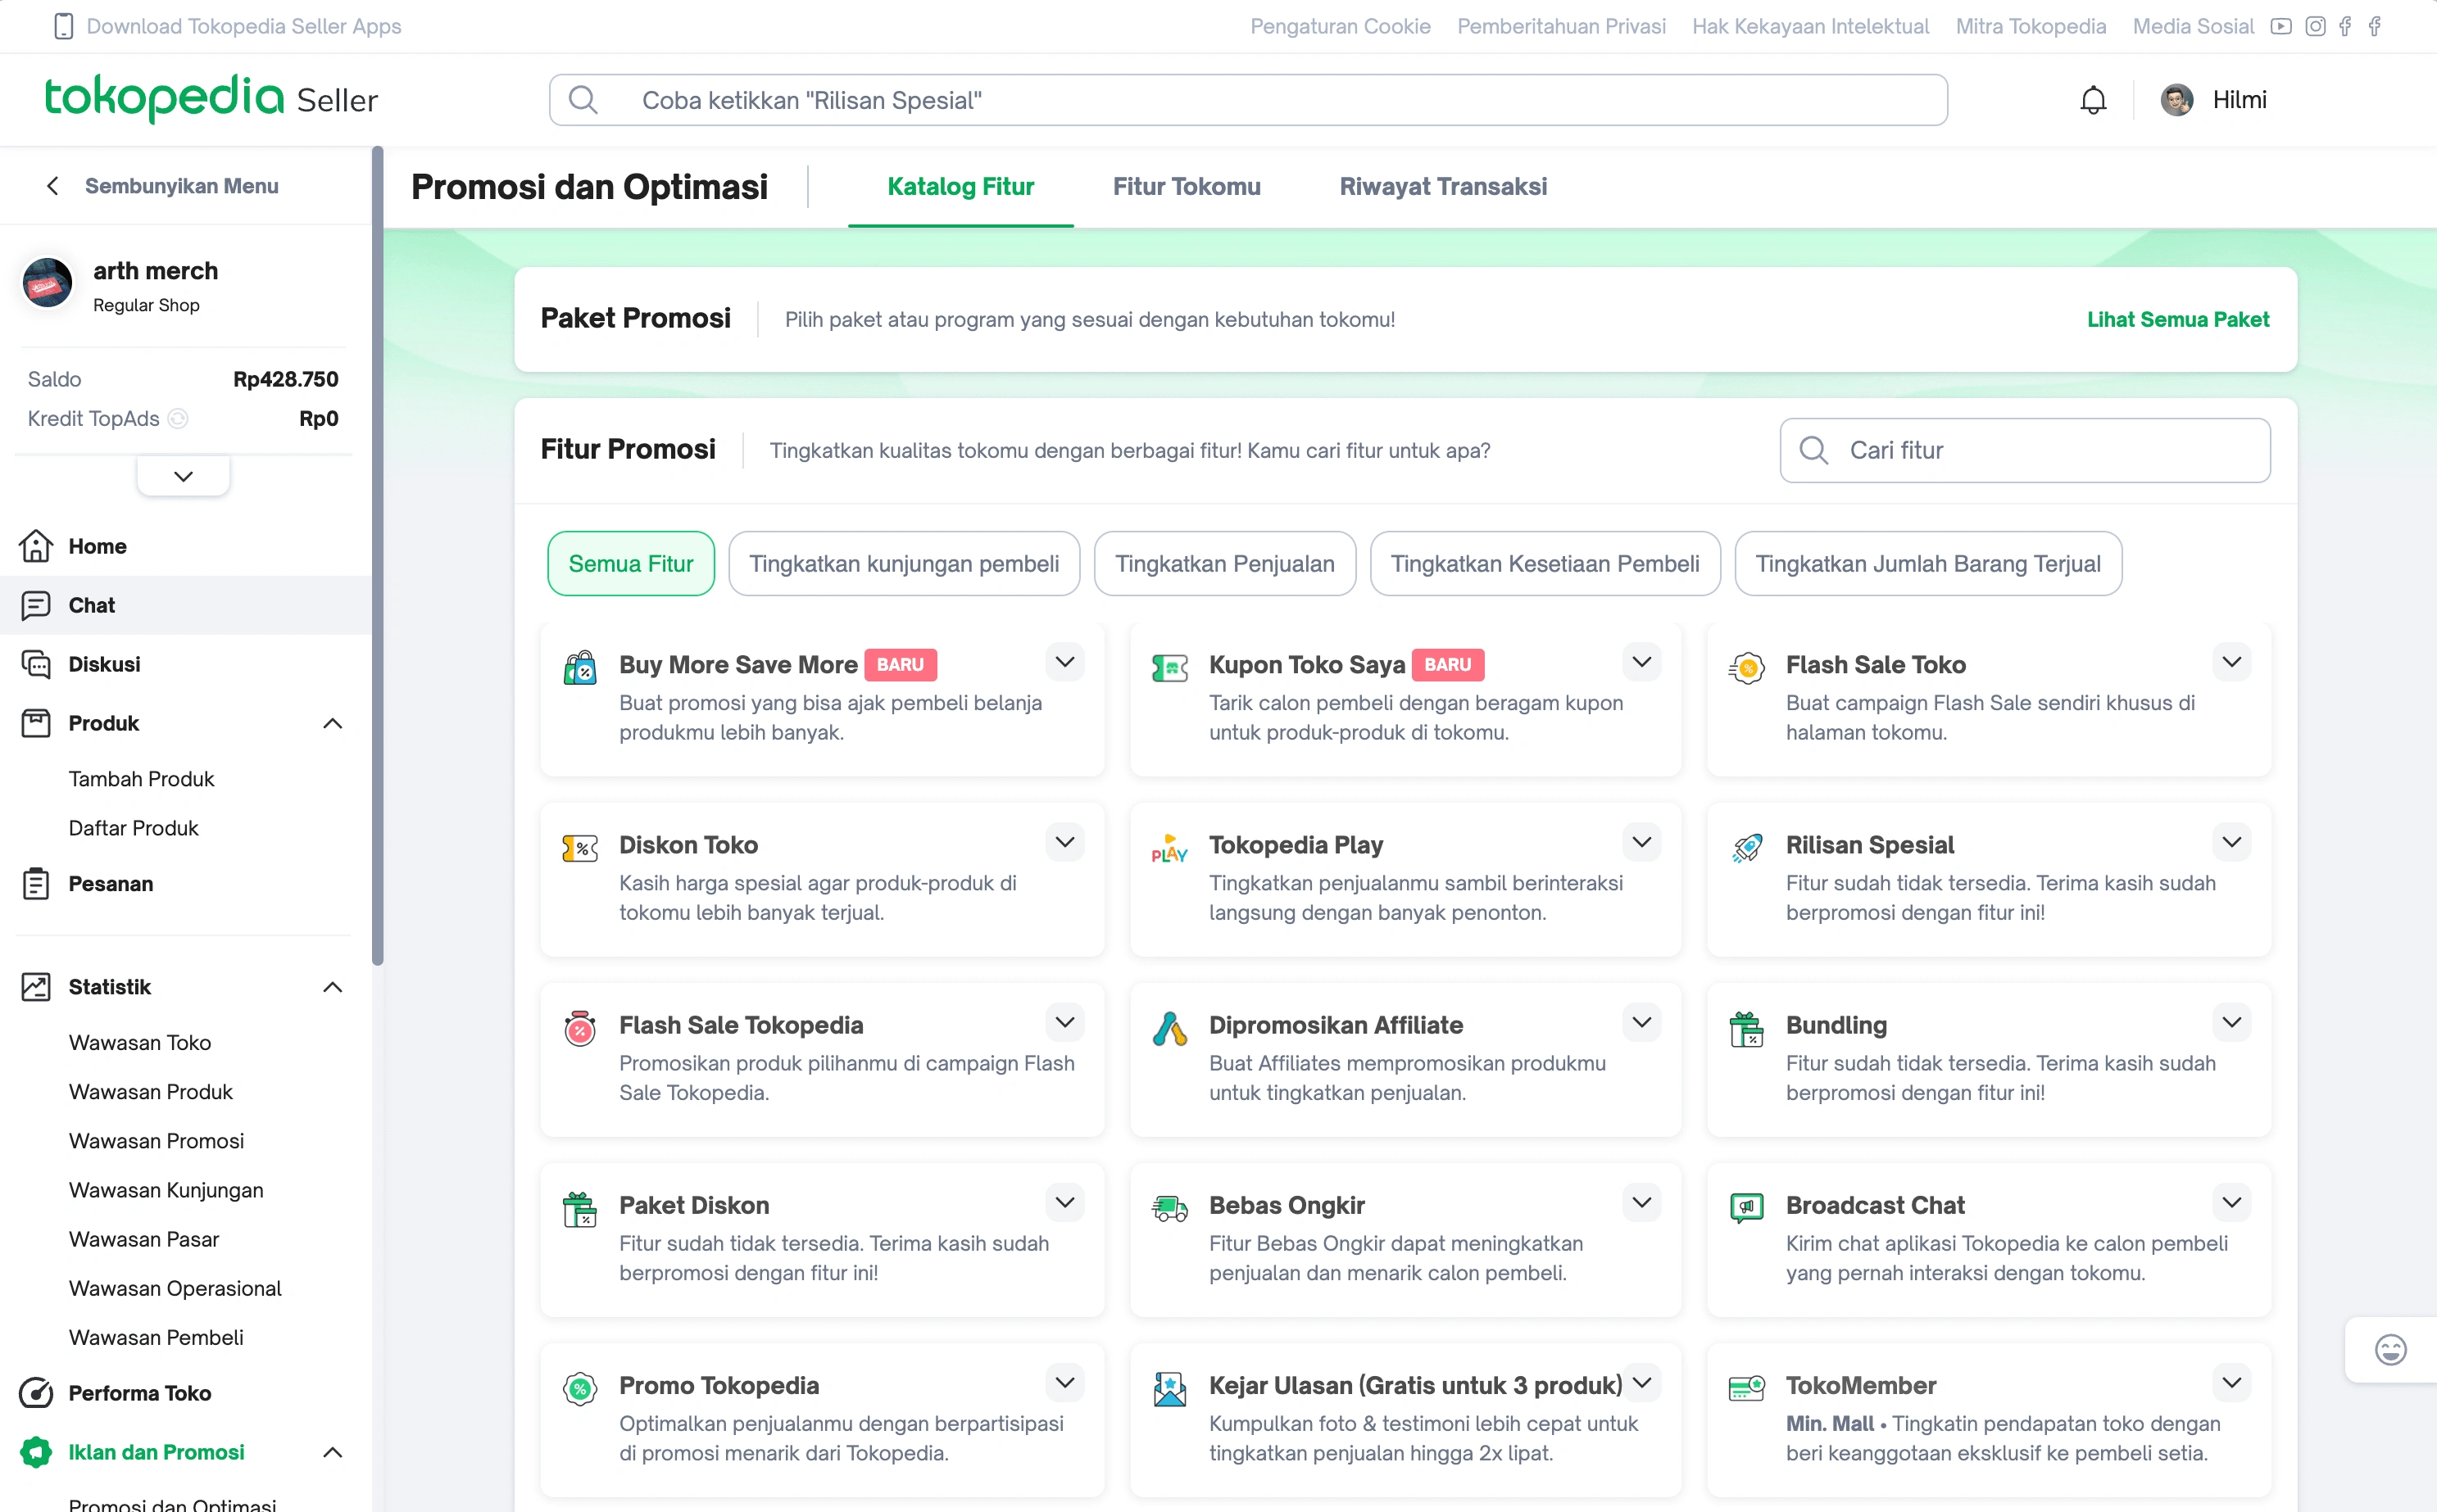Switch to the Fitur Tokomu tab
This screenshot has width=2437, height=1512.
(1187, 187)
